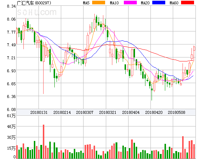216x159 pixels.
Task: Click the 30万 volume axis label
Action: pos(11,137)
